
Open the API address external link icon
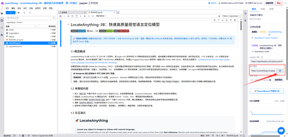[x=280, y=71]
